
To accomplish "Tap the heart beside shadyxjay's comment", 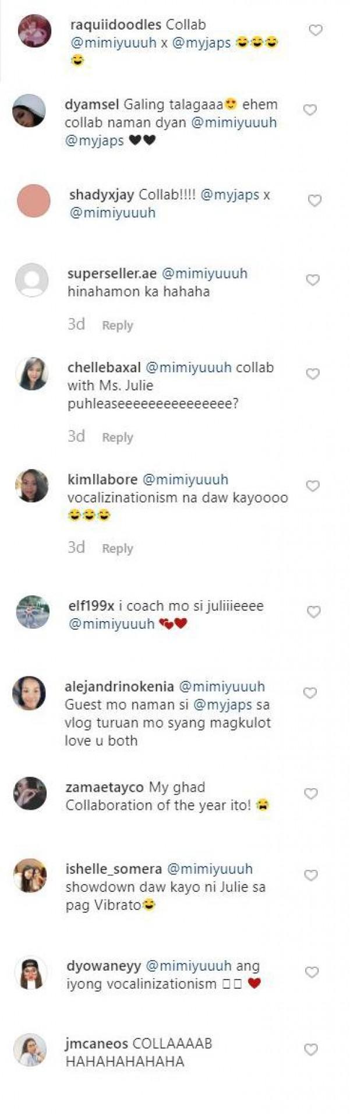I will pyautogui.click(x=314, y=201).
